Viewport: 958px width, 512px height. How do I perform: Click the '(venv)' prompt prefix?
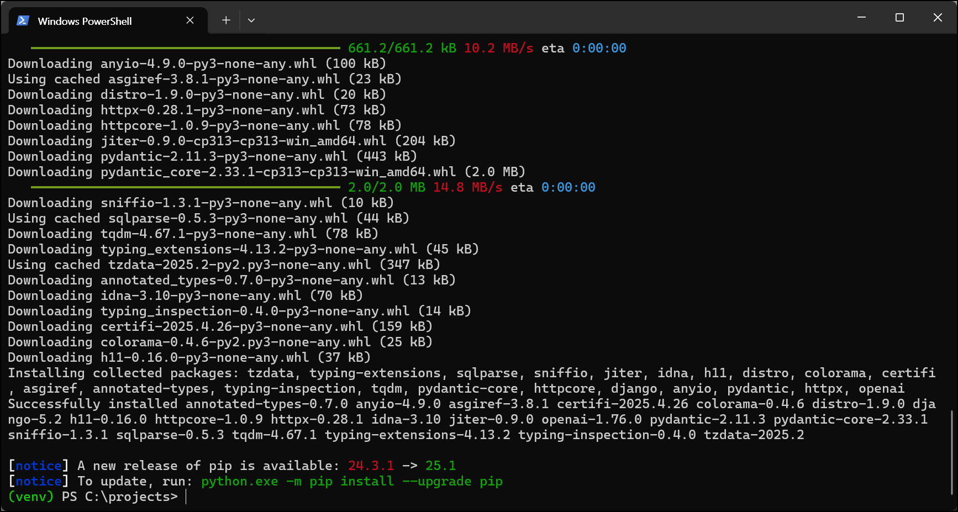pyautogui.click(x=31, y=497)
